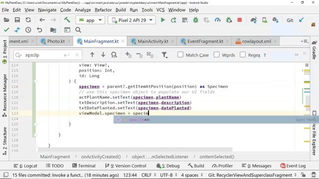This screenshot has height=179, width=319.
Task: Sync project with Gradle files icon
Action: pos(254,20)
